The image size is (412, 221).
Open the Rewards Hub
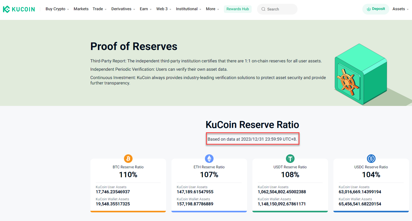point(238,9)
